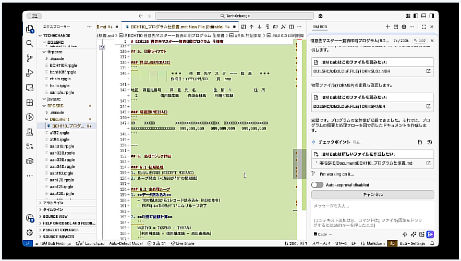Expand the タイムライン section
Viewport: 461px width, 261px height.
(x=67, y=209)
